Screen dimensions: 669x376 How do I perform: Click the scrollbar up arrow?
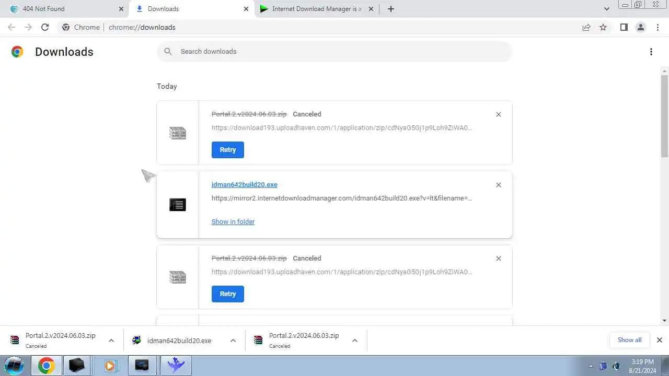click(664, 71)
